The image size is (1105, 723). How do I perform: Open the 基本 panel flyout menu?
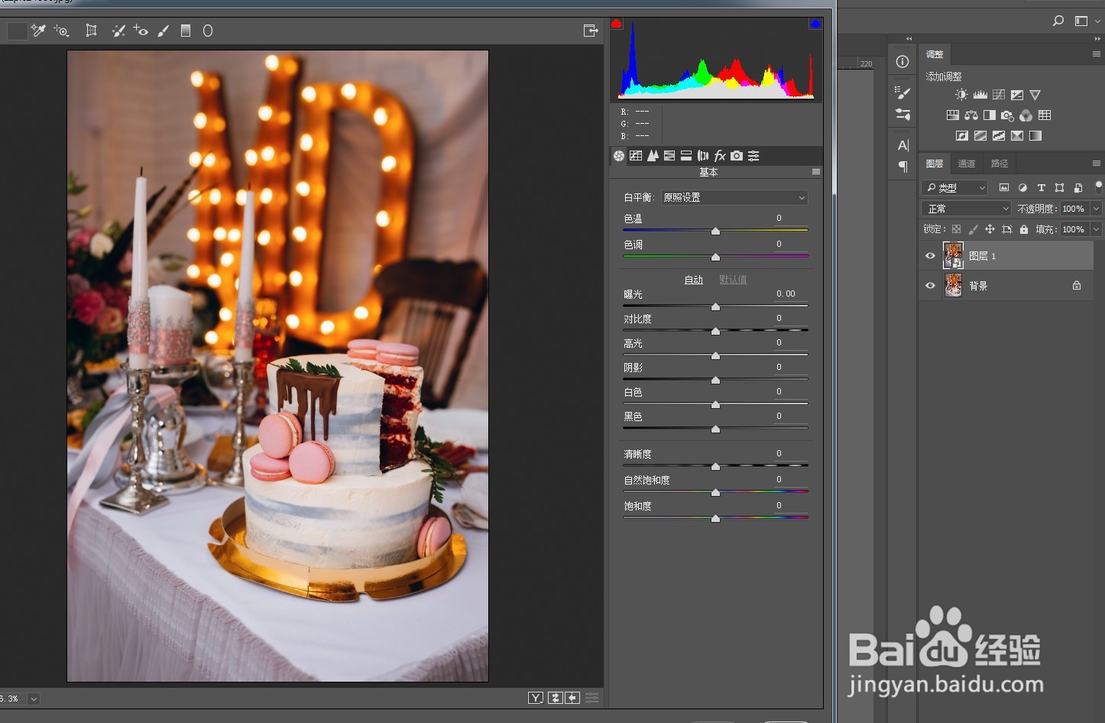(x=816, y=172)
